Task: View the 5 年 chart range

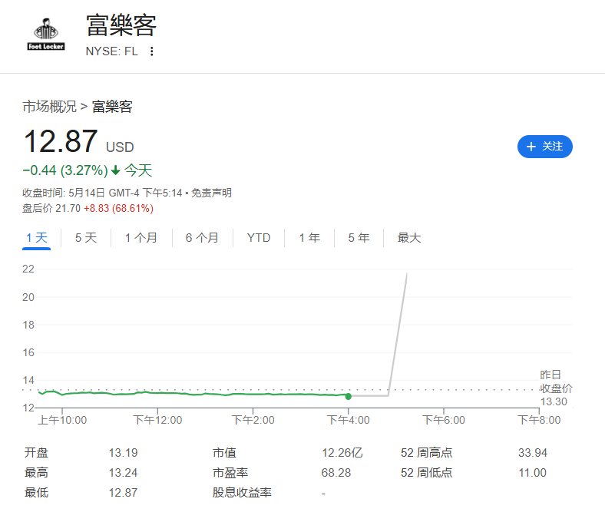Action: (359, 238)
